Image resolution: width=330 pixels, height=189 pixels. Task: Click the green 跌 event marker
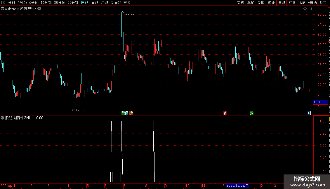(123, 113)
